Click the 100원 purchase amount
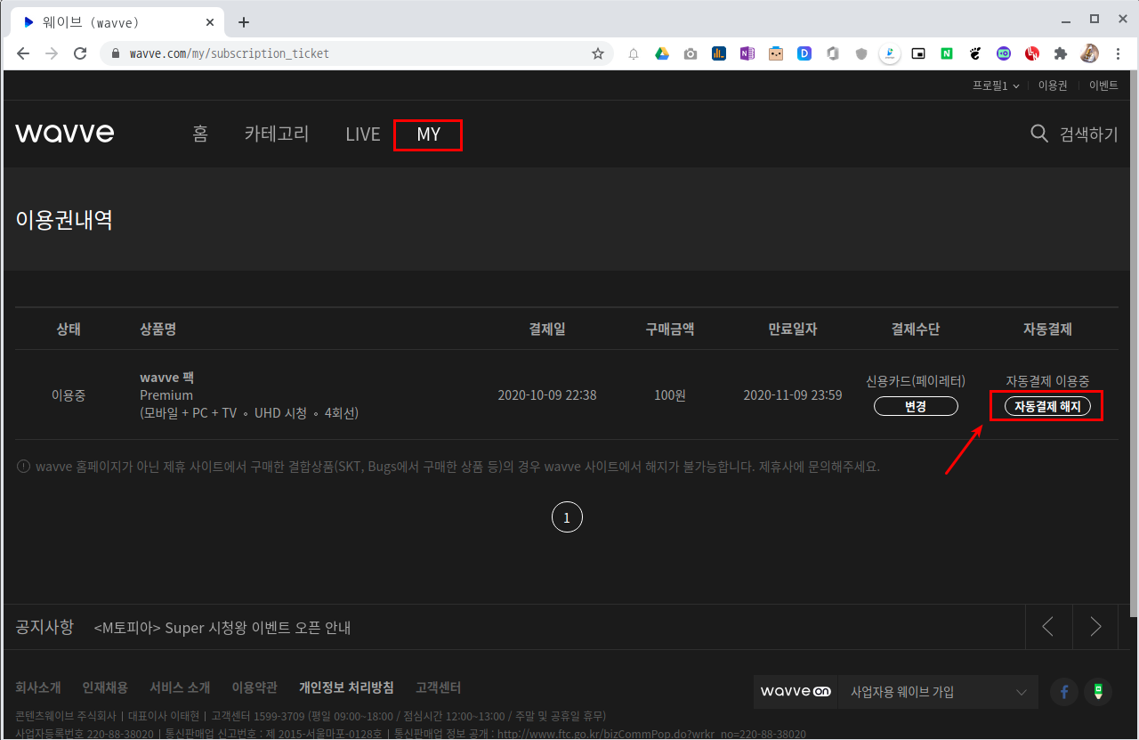The width and height of the screenshot is (1139, 740). (670, 395)
